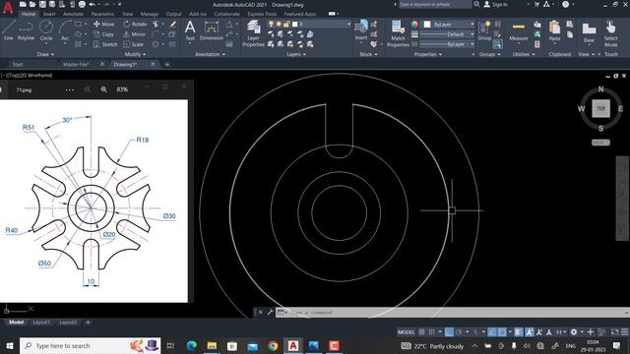Image resolution: width=630 pixels, height=354 pixels.
Task: Click the layer color swatch in Layers panel
Action: click(295, 24)
